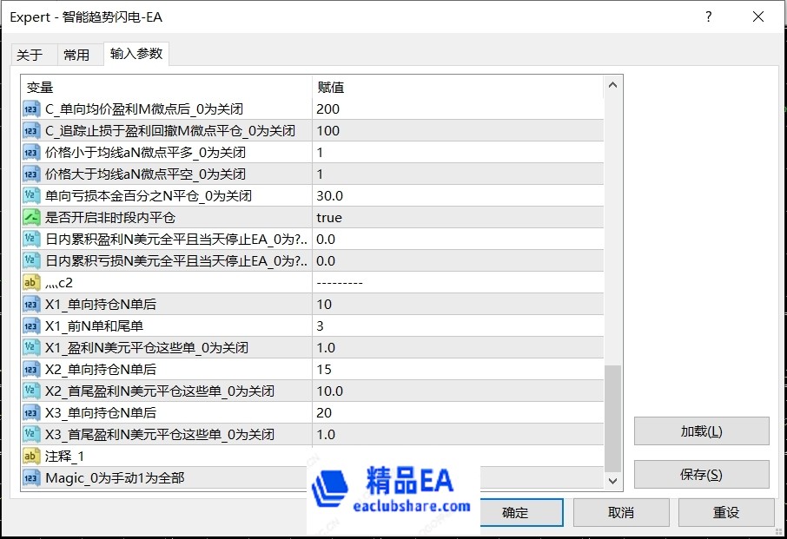The width and height of the screenshot is (787, 539).
Task: Click the vertical scrollbar thumb
Action: 612,418
